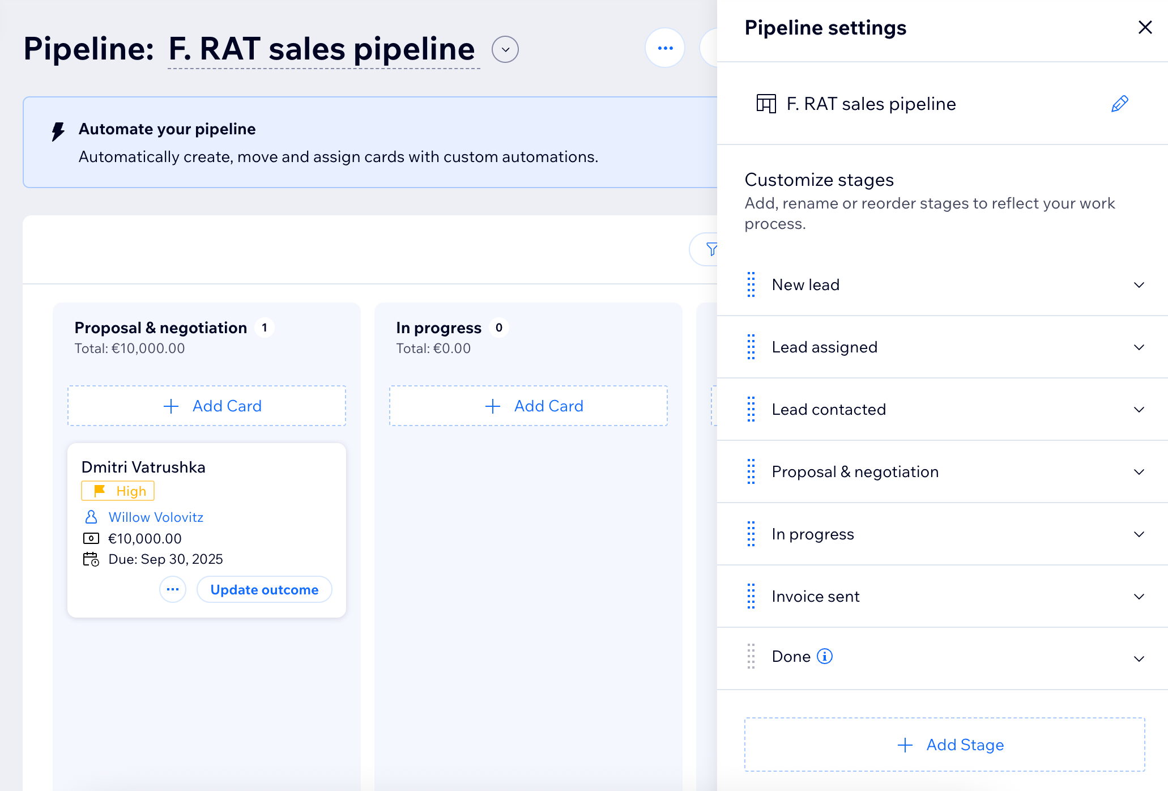
Task: Click the contact person icon on the card
Action: [92, 516]
